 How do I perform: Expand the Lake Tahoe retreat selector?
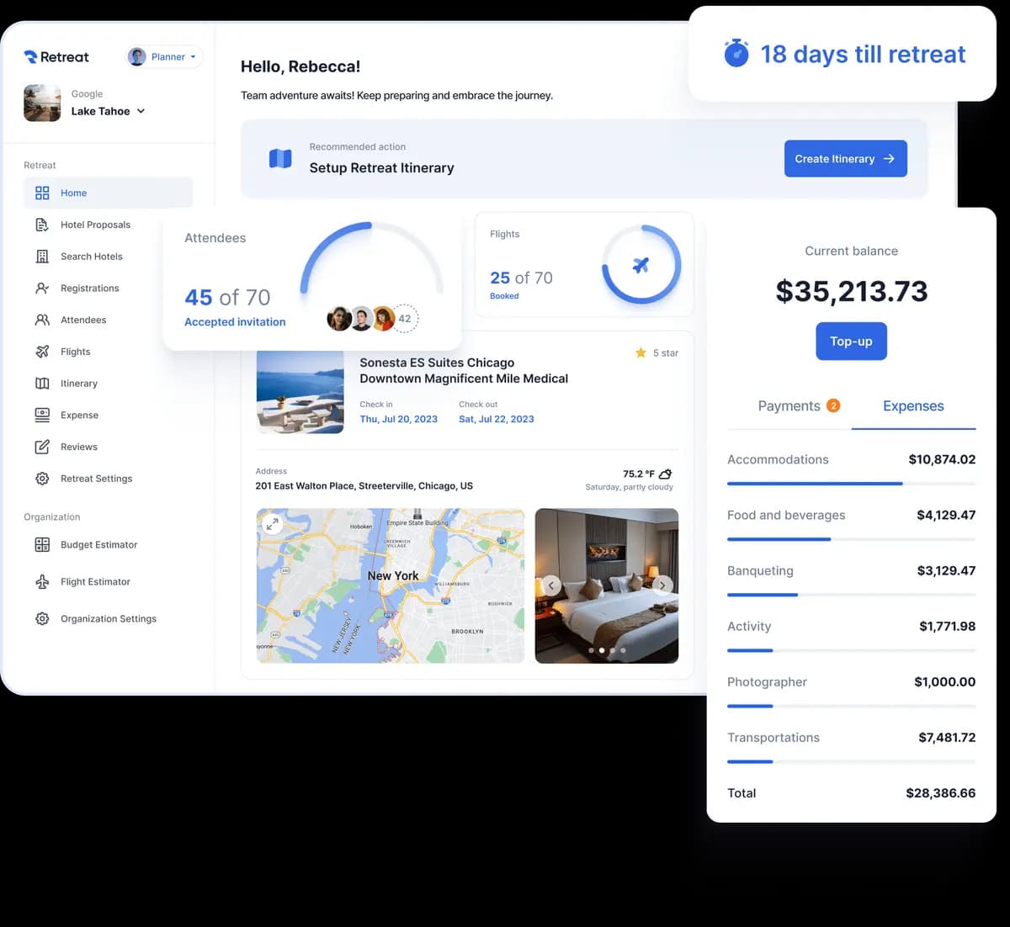(x=108, y=111)
